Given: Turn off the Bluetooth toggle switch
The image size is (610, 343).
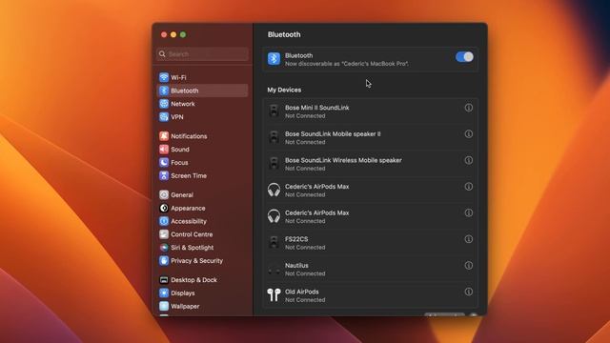Looking at the screenshot, I should click(x=464, y=57).
